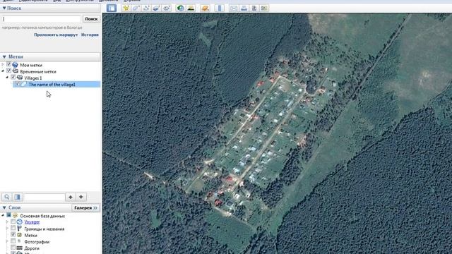Expand the Фотографии layer node

(7, 241)
